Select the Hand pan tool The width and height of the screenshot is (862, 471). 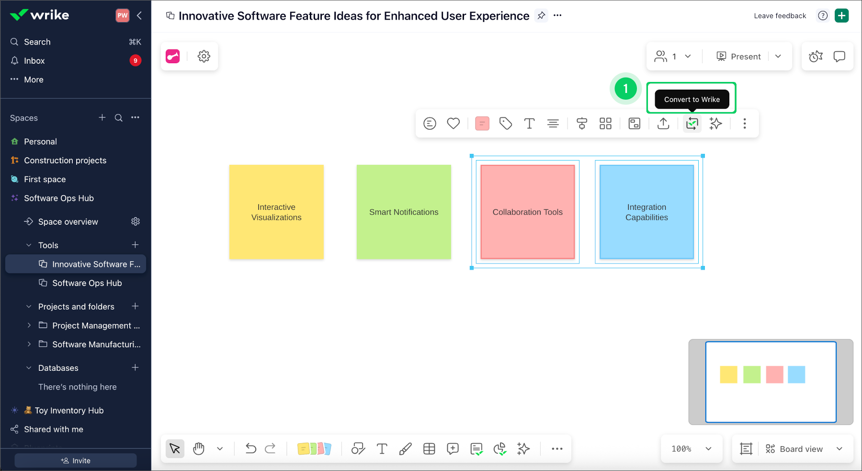(x=199, y=448)
